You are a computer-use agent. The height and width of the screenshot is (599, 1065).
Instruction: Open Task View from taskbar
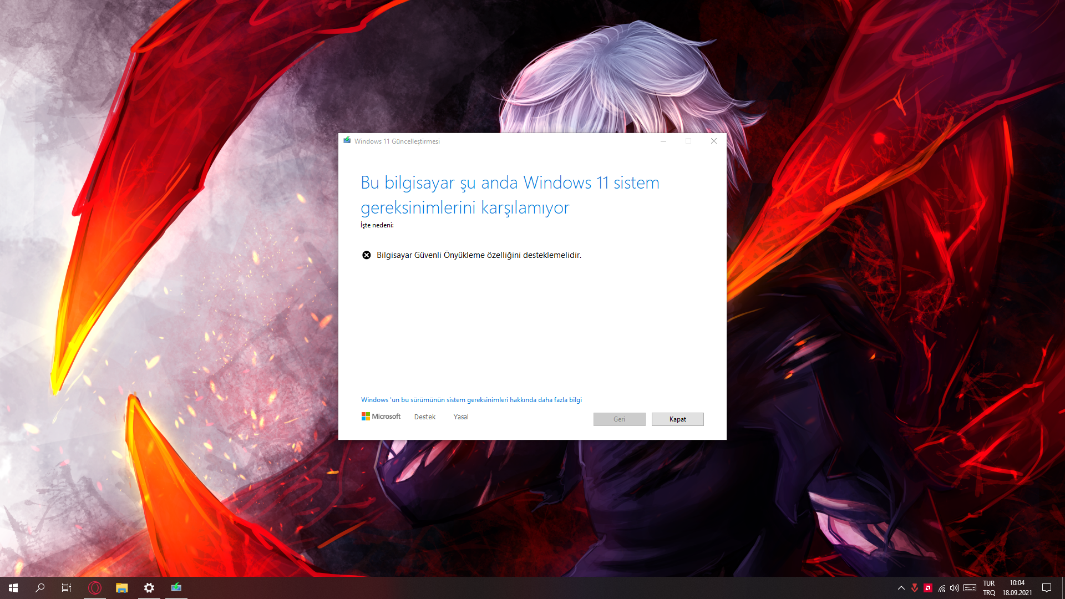click(67, 588)
